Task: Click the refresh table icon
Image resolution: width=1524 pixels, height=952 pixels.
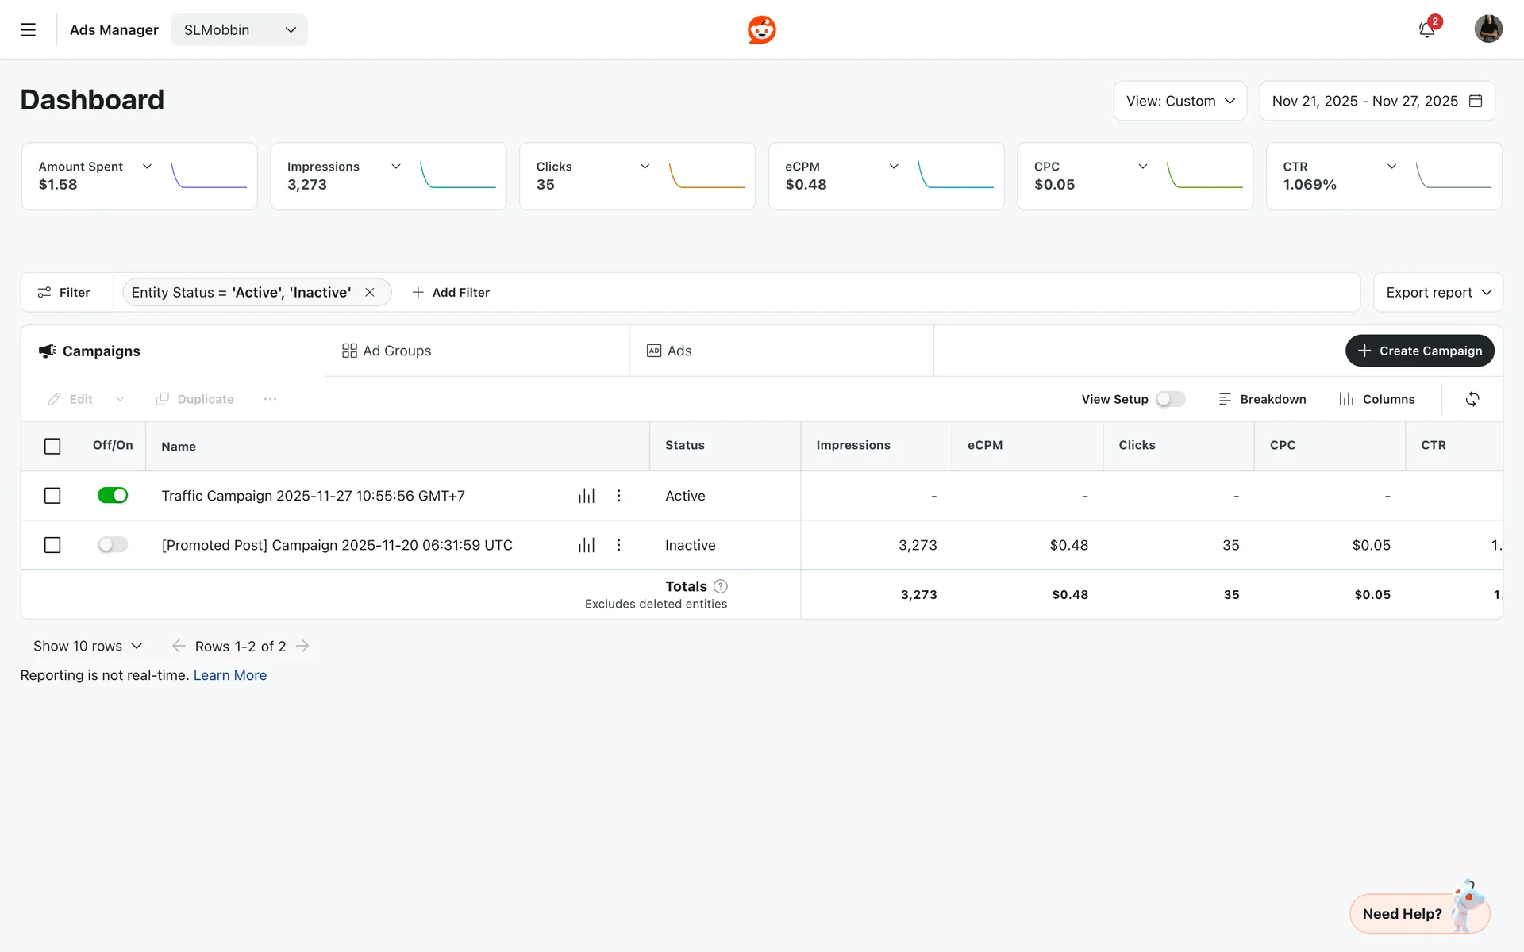Action: pyautogui.click(x=1472, y=399)
